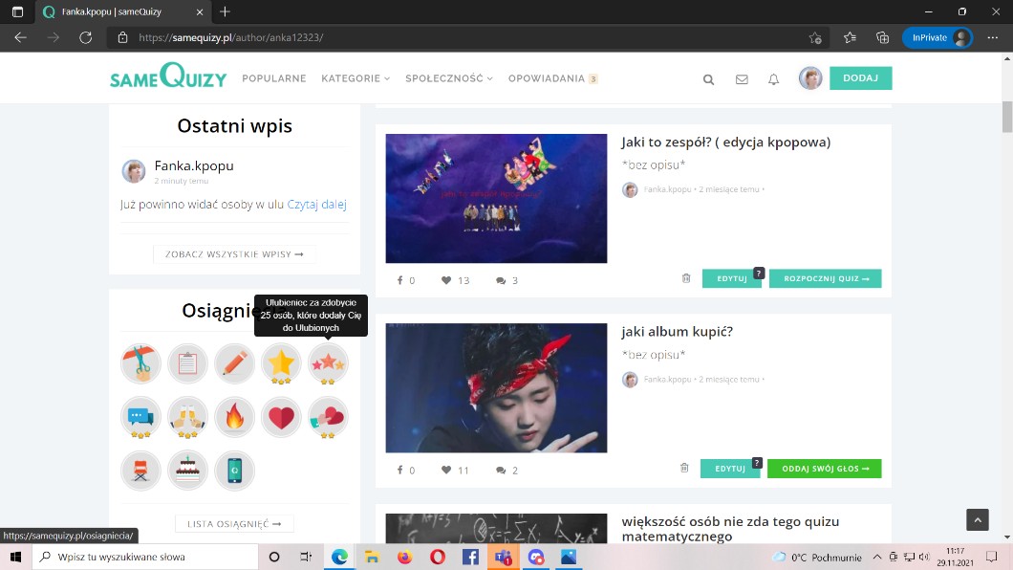
Task: Open messages envelope icon in header
Action: [742, 79]
